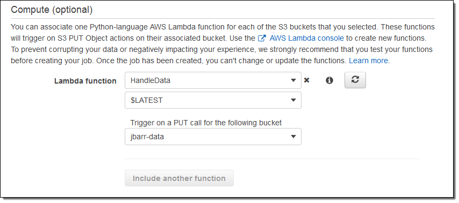Image resolution: width=459 pixels, height=203 pixels.
Task: Click the Trigger on a PUT call label
Action: [206, 123]
